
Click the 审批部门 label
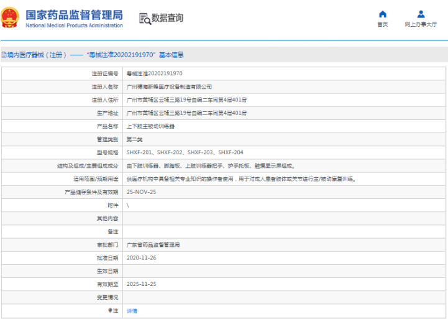click(x=107, y=244)
